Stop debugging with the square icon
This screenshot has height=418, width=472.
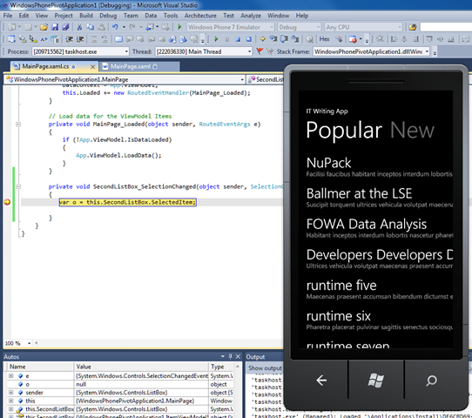tap(238, 39)
